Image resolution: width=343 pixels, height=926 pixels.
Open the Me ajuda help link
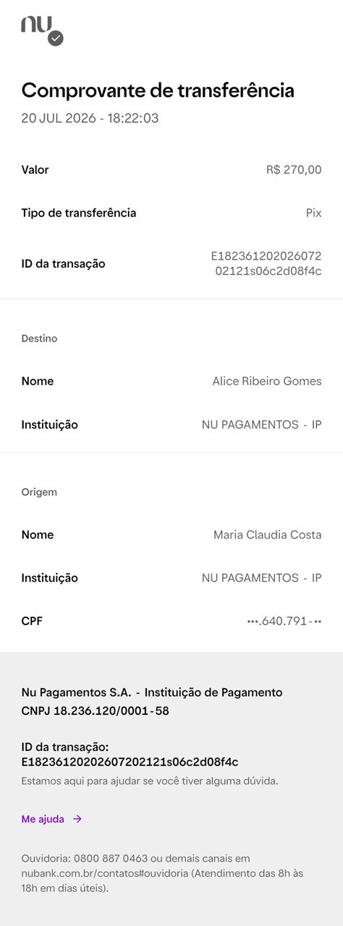click(43, 819)
